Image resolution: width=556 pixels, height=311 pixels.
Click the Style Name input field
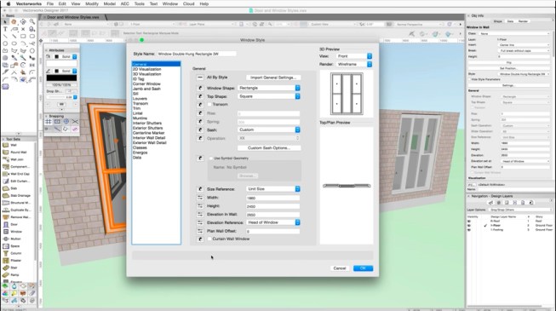click(197, 54)
